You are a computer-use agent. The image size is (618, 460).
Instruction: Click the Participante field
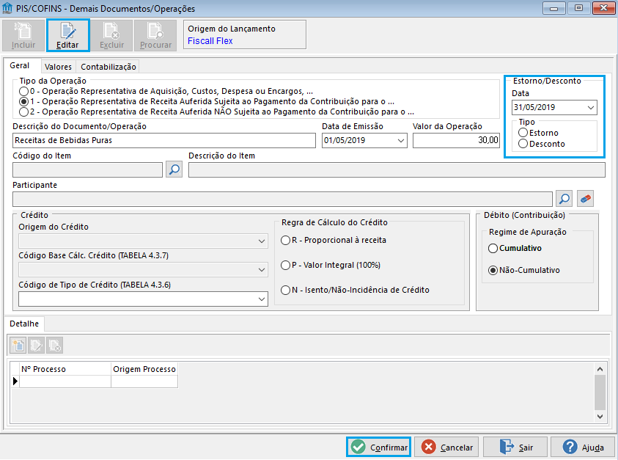[x=282, y=200]
